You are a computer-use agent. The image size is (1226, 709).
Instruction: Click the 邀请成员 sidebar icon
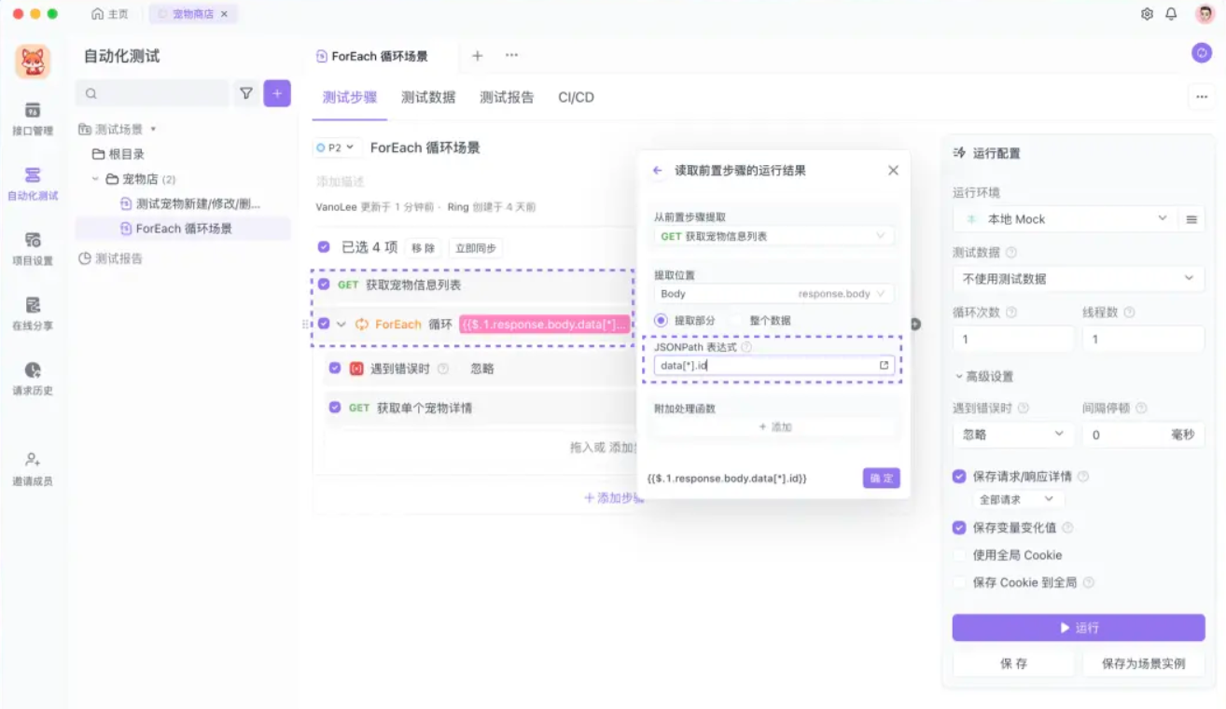click(x=35, y=465)
